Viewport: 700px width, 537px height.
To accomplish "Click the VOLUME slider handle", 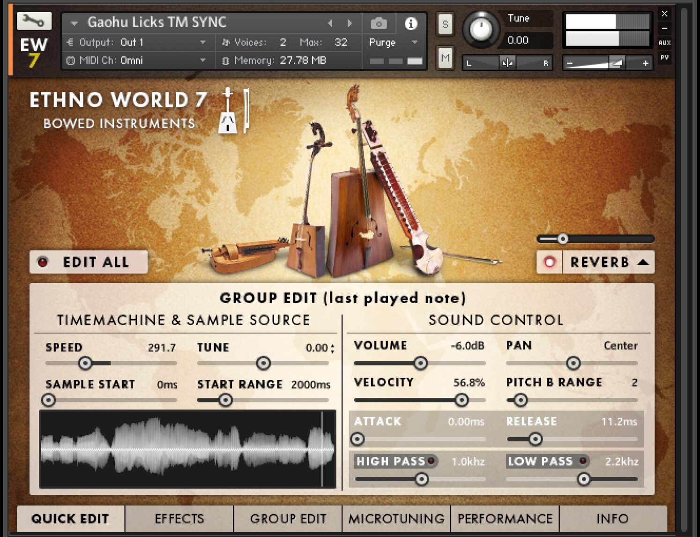I will [421, 363].
